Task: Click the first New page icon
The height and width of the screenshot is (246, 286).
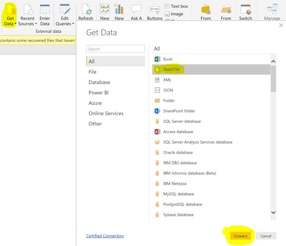Action: click(x=105, y=9)
